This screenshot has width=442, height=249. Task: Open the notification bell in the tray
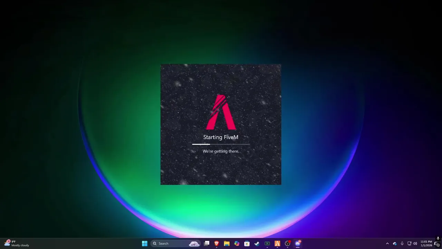[x=436, y=243]
